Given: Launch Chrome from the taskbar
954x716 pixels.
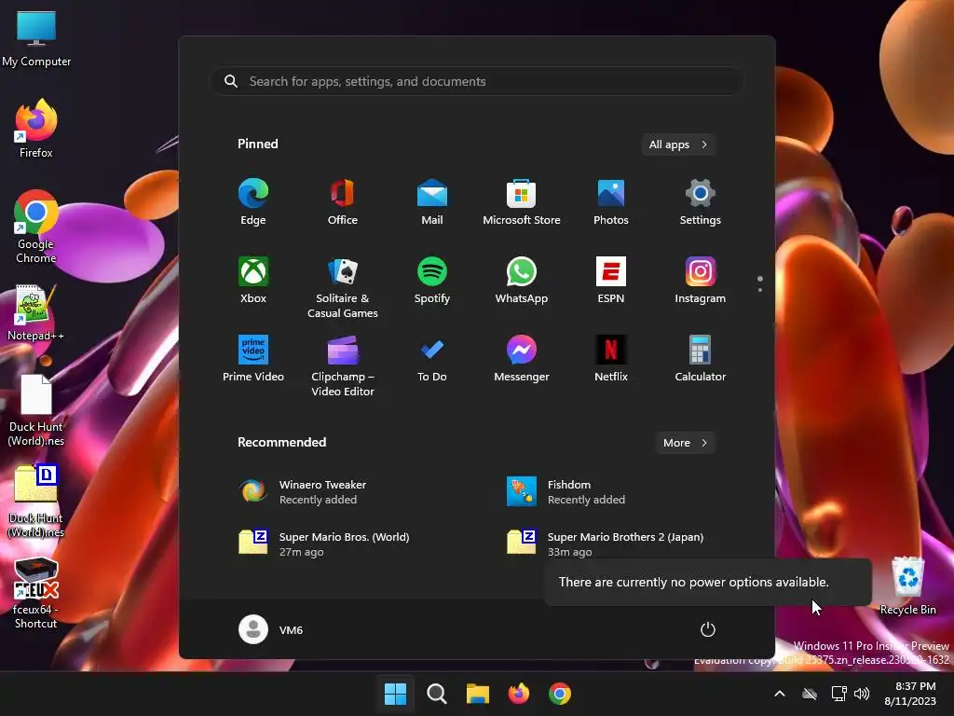Looking at the screenshot, I should (560, 694).
